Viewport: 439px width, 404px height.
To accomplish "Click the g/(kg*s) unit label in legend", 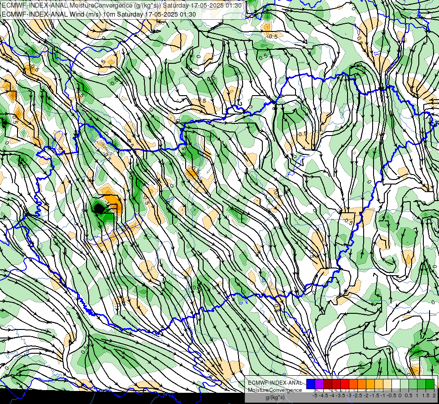I will (x=275, y=397).
